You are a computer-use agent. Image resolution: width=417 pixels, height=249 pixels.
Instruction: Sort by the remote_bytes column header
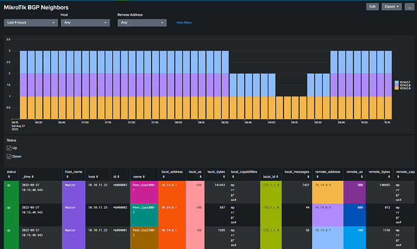coord(380,174)
